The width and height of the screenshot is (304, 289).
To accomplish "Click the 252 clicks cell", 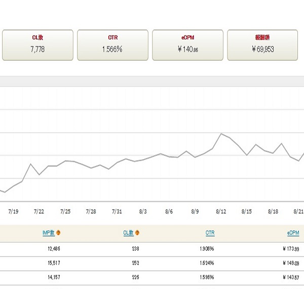I will pos(135,263).
